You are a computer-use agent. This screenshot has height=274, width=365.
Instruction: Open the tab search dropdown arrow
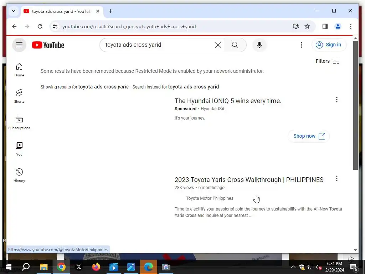click(14, 11)
